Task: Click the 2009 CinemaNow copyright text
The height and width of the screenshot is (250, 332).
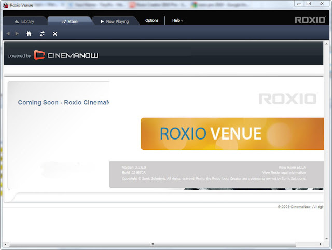Action: click(x=300, y=207)
